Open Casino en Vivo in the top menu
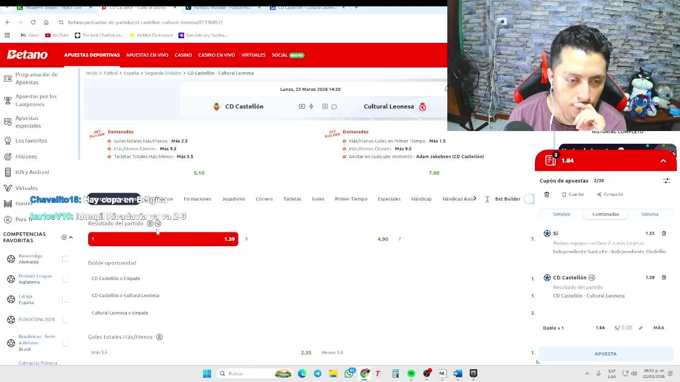Viewport: 680px width, 382px height. pos(216,55)
